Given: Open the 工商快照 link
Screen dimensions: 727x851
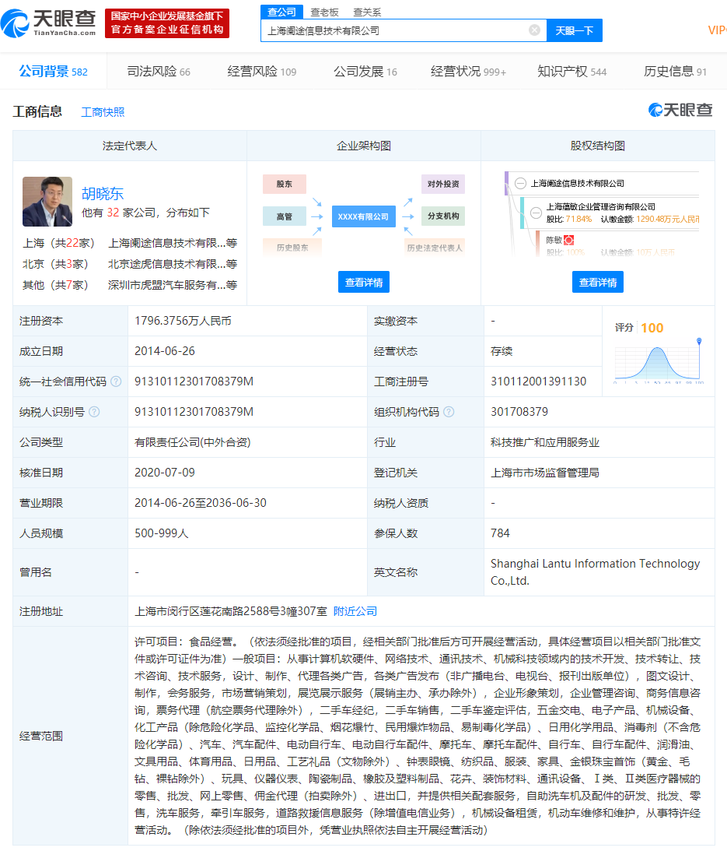Looking at the screenshot, I should click(103, 112).
